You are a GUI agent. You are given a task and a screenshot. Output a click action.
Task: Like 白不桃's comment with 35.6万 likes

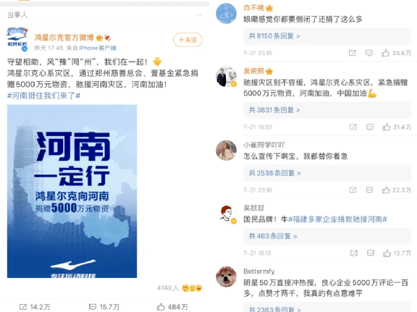pyautogui.click(x=385, y=53)
